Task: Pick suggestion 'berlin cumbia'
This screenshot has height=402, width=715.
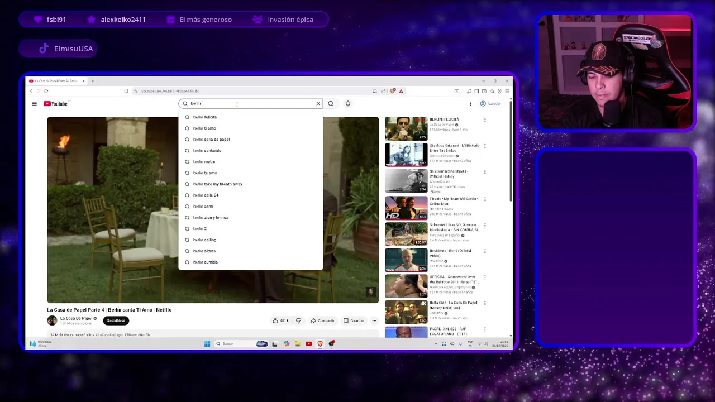Action: pyautogui.click(x=250, y=262)
